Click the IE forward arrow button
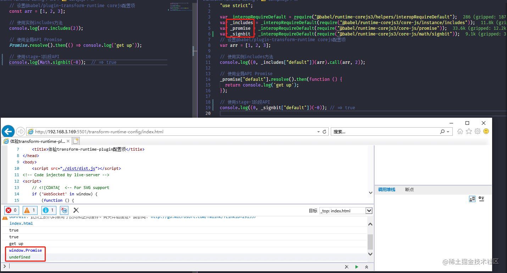This screenshot has width=507, height=273. 21,132
